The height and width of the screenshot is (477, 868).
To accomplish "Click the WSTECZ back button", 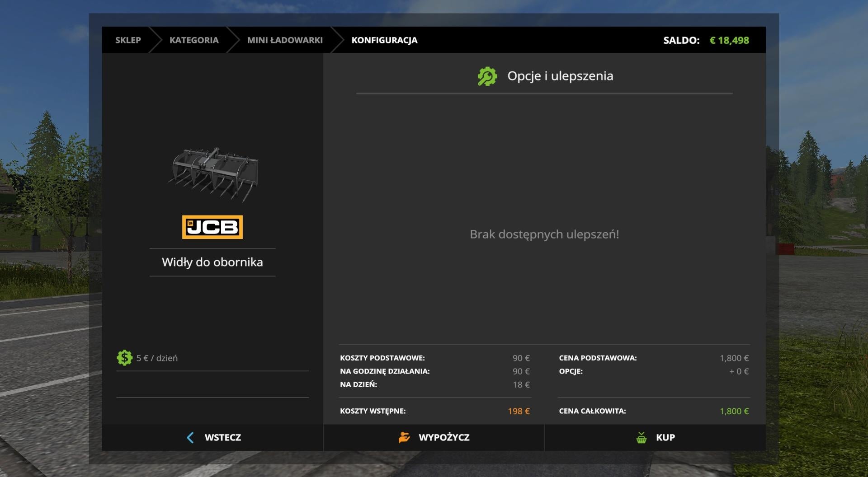I will pos(212,437).
